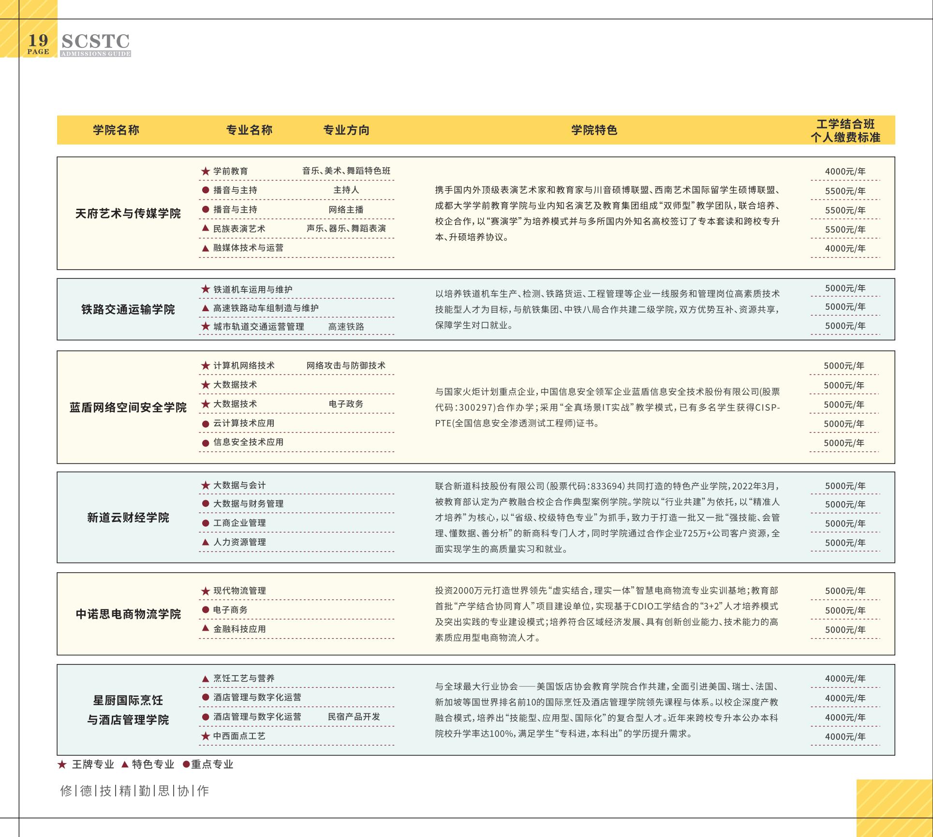
Task: Click the 新道云财经学院 college name
Action: (128, 518)
